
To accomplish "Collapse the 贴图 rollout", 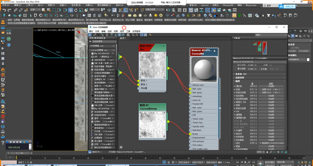I will point(259,81).
